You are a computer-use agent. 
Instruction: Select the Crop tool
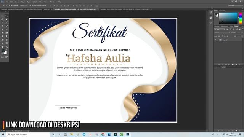point(3,23)
